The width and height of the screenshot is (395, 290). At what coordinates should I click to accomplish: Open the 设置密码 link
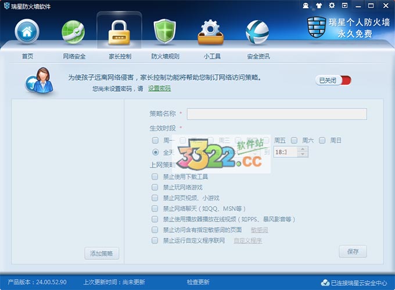(x=160, y=88)
